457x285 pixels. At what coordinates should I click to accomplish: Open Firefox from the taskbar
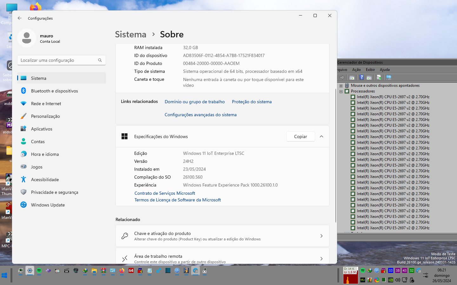click(x=122, y=270)
